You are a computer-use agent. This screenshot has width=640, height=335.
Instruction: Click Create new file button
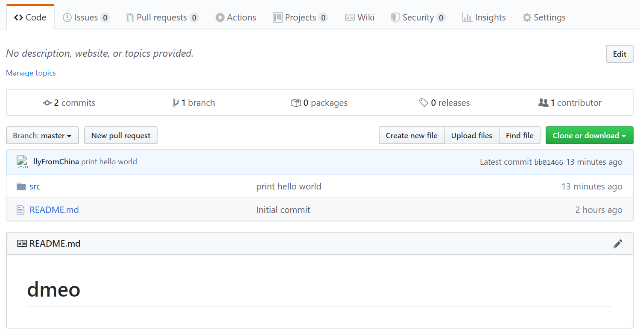coord(412,136)
